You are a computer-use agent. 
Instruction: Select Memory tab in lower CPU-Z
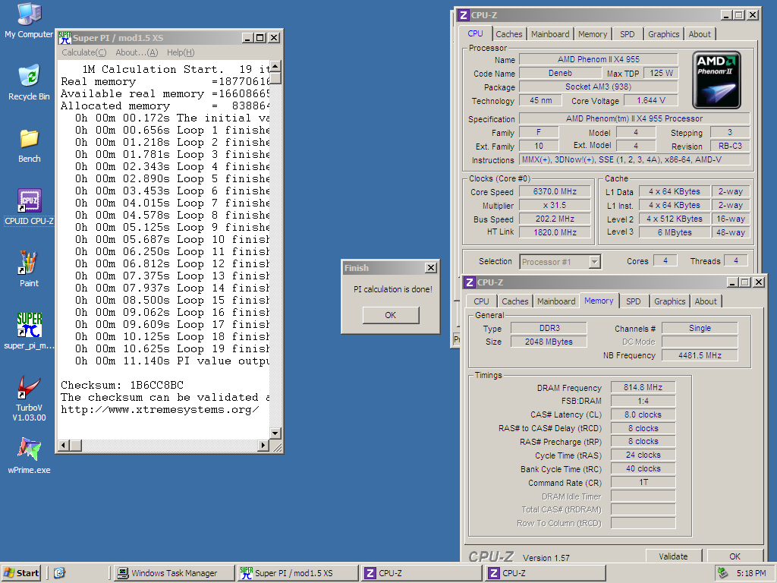599,301
